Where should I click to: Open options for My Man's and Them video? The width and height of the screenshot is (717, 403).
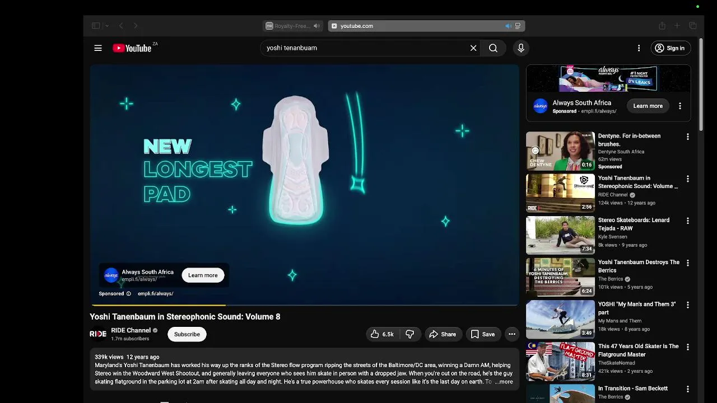tap(688, 304)
